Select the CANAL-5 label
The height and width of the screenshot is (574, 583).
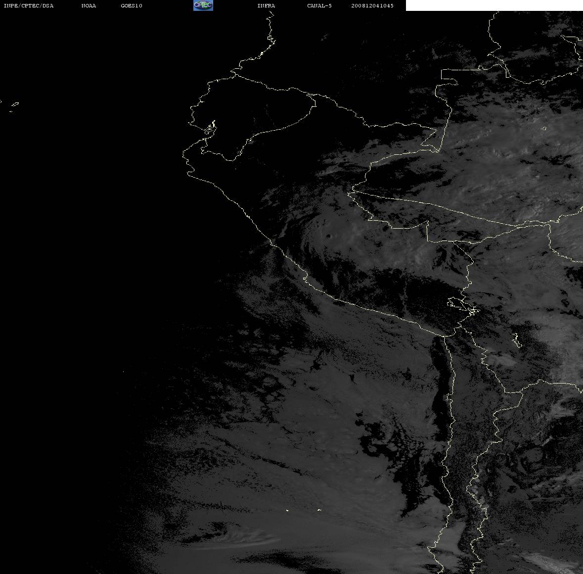click(x=319, y=5)
